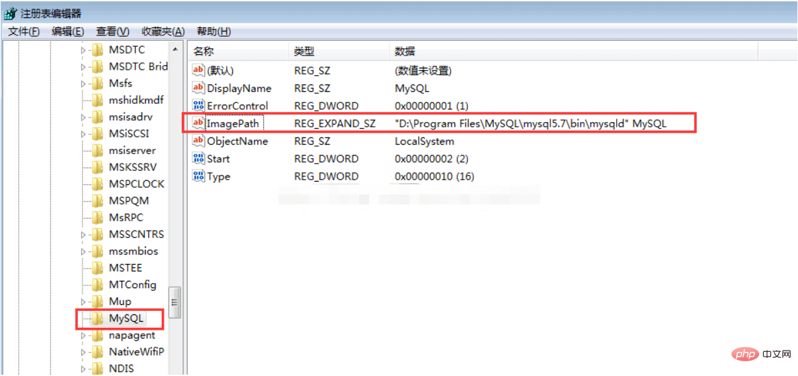Click the MSKSSRV folder icon

(97, 167)
